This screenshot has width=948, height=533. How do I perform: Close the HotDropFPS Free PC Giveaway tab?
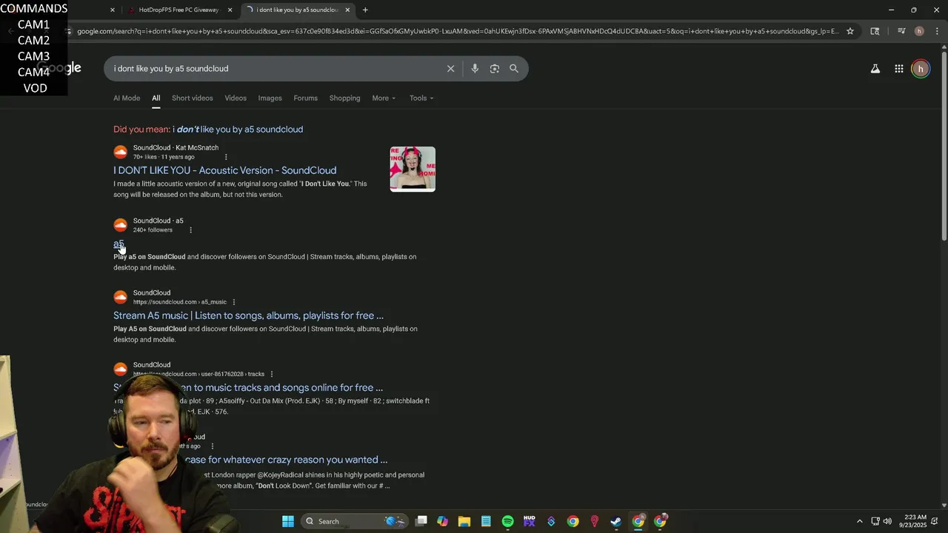tap(230, 10)
